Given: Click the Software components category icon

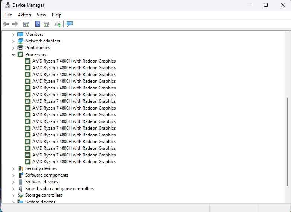Looking at the screenshot, I should [20, 175].
